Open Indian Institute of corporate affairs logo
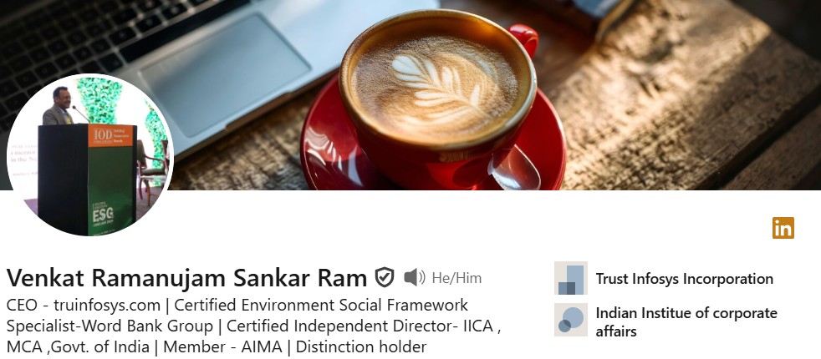The height and width of the screenshot is (359, 821). (x=571, y=319)
